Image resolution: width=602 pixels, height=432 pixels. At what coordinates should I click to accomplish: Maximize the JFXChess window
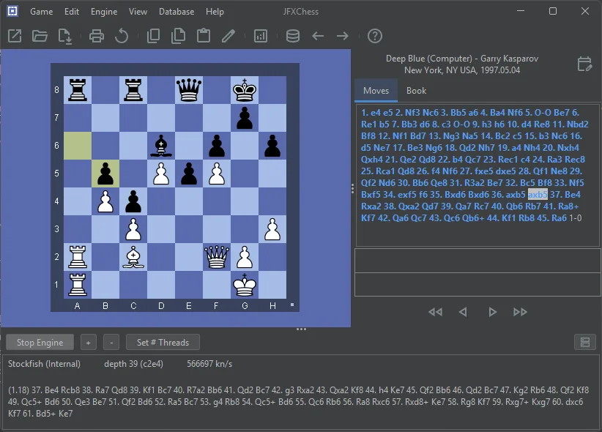552,11
